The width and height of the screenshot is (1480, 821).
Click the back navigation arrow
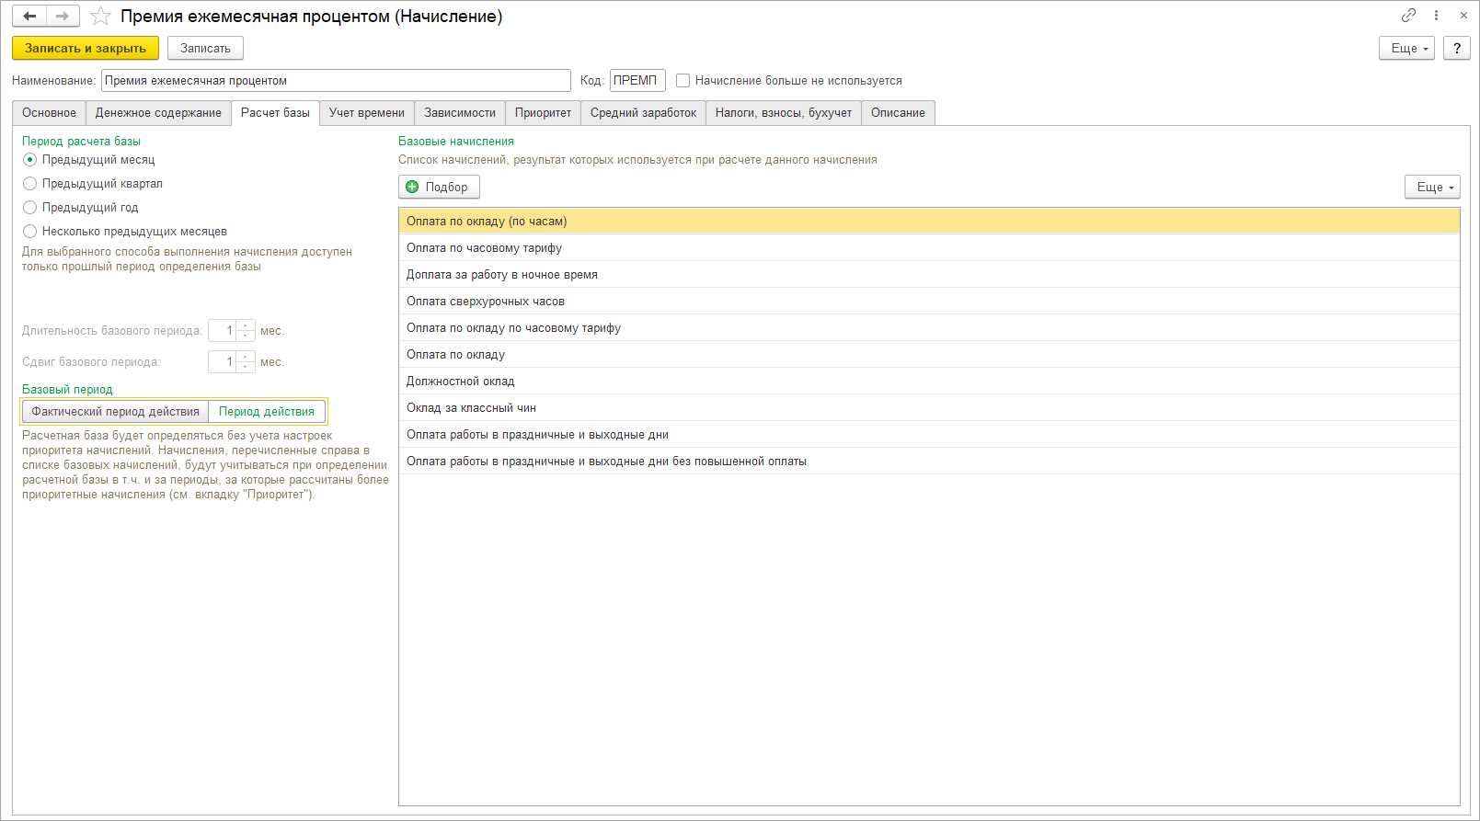[x=29, y=17]
